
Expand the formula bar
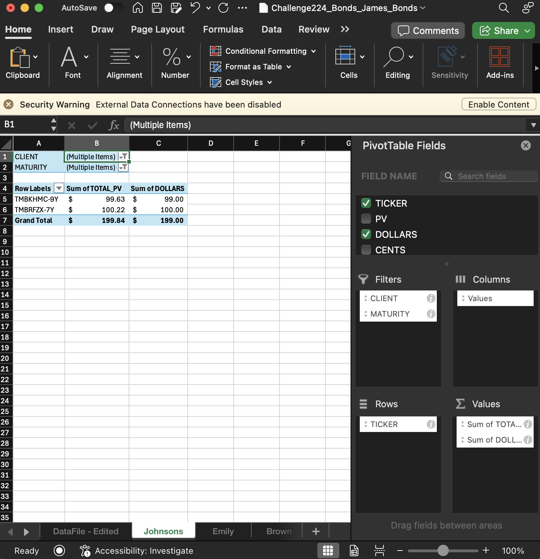[533, 125]
